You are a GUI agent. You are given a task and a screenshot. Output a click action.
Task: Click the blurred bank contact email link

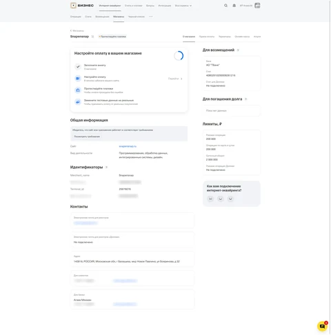[125, 304]
